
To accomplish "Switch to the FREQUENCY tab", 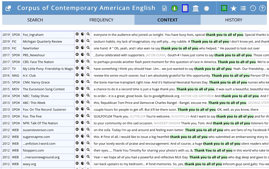I will pos(101,20).
